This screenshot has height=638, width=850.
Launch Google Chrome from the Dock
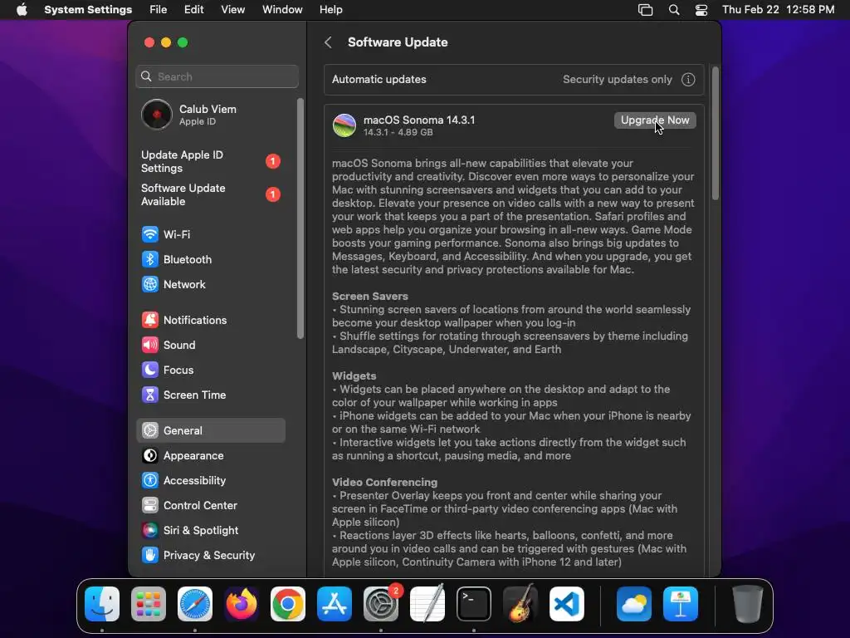pos(288,604)
